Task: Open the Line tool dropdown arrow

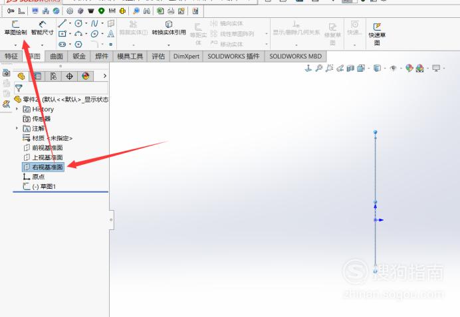Action: (70, 23)
